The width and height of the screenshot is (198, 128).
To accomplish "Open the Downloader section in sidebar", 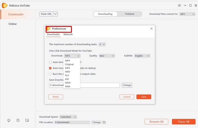I will tap(18, 14).
